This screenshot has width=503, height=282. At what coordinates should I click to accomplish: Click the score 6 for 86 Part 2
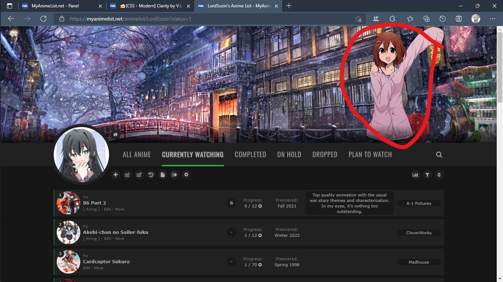tap(231, 203)
